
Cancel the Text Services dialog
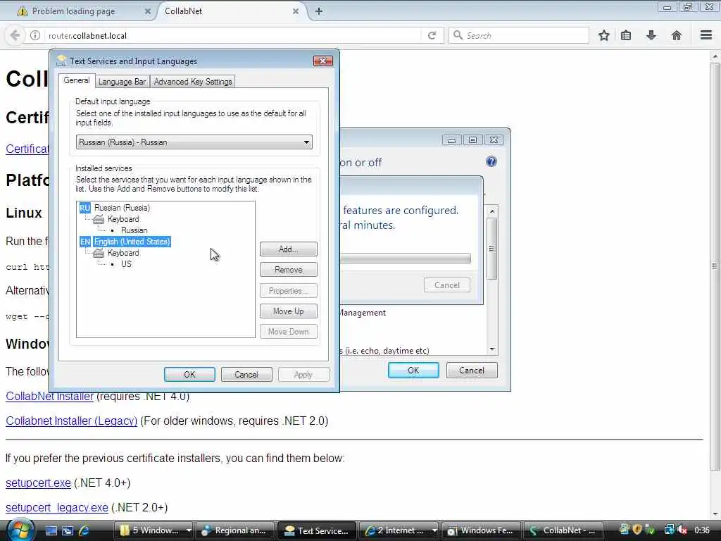coord(246,375)
